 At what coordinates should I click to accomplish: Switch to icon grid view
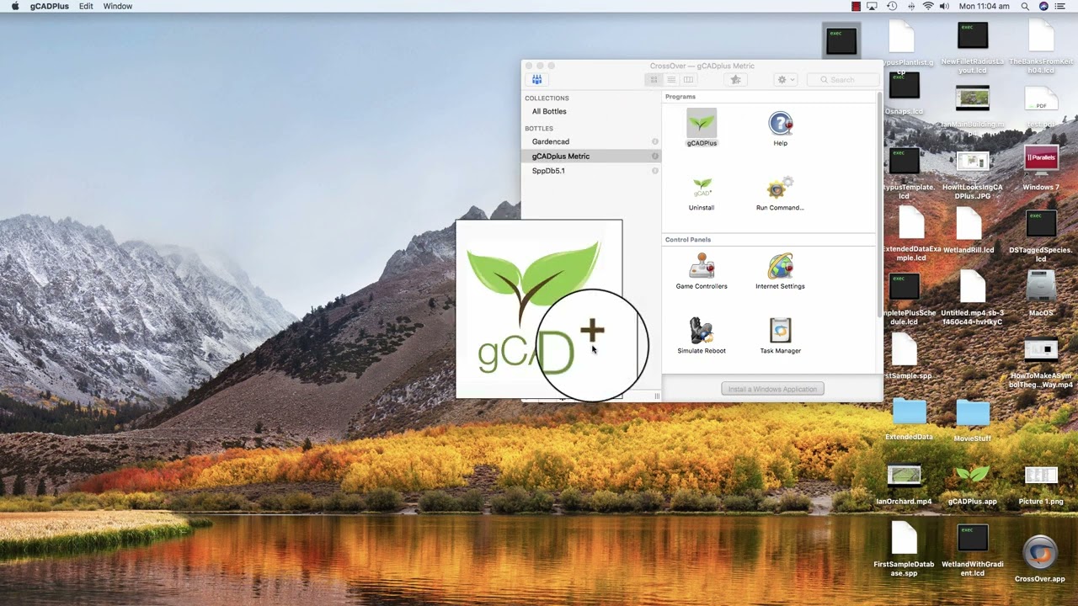pyautogui.click(x=654, y=79)
